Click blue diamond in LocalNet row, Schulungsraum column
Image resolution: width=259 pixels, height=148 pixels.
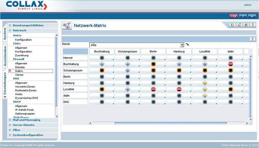coord(128,89)
